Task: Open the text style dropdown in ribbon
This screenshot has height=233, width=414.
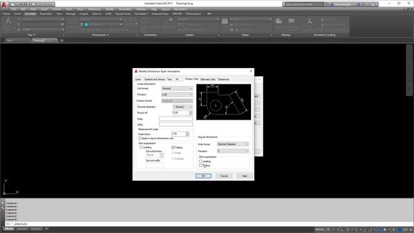Action: [43, 19]
